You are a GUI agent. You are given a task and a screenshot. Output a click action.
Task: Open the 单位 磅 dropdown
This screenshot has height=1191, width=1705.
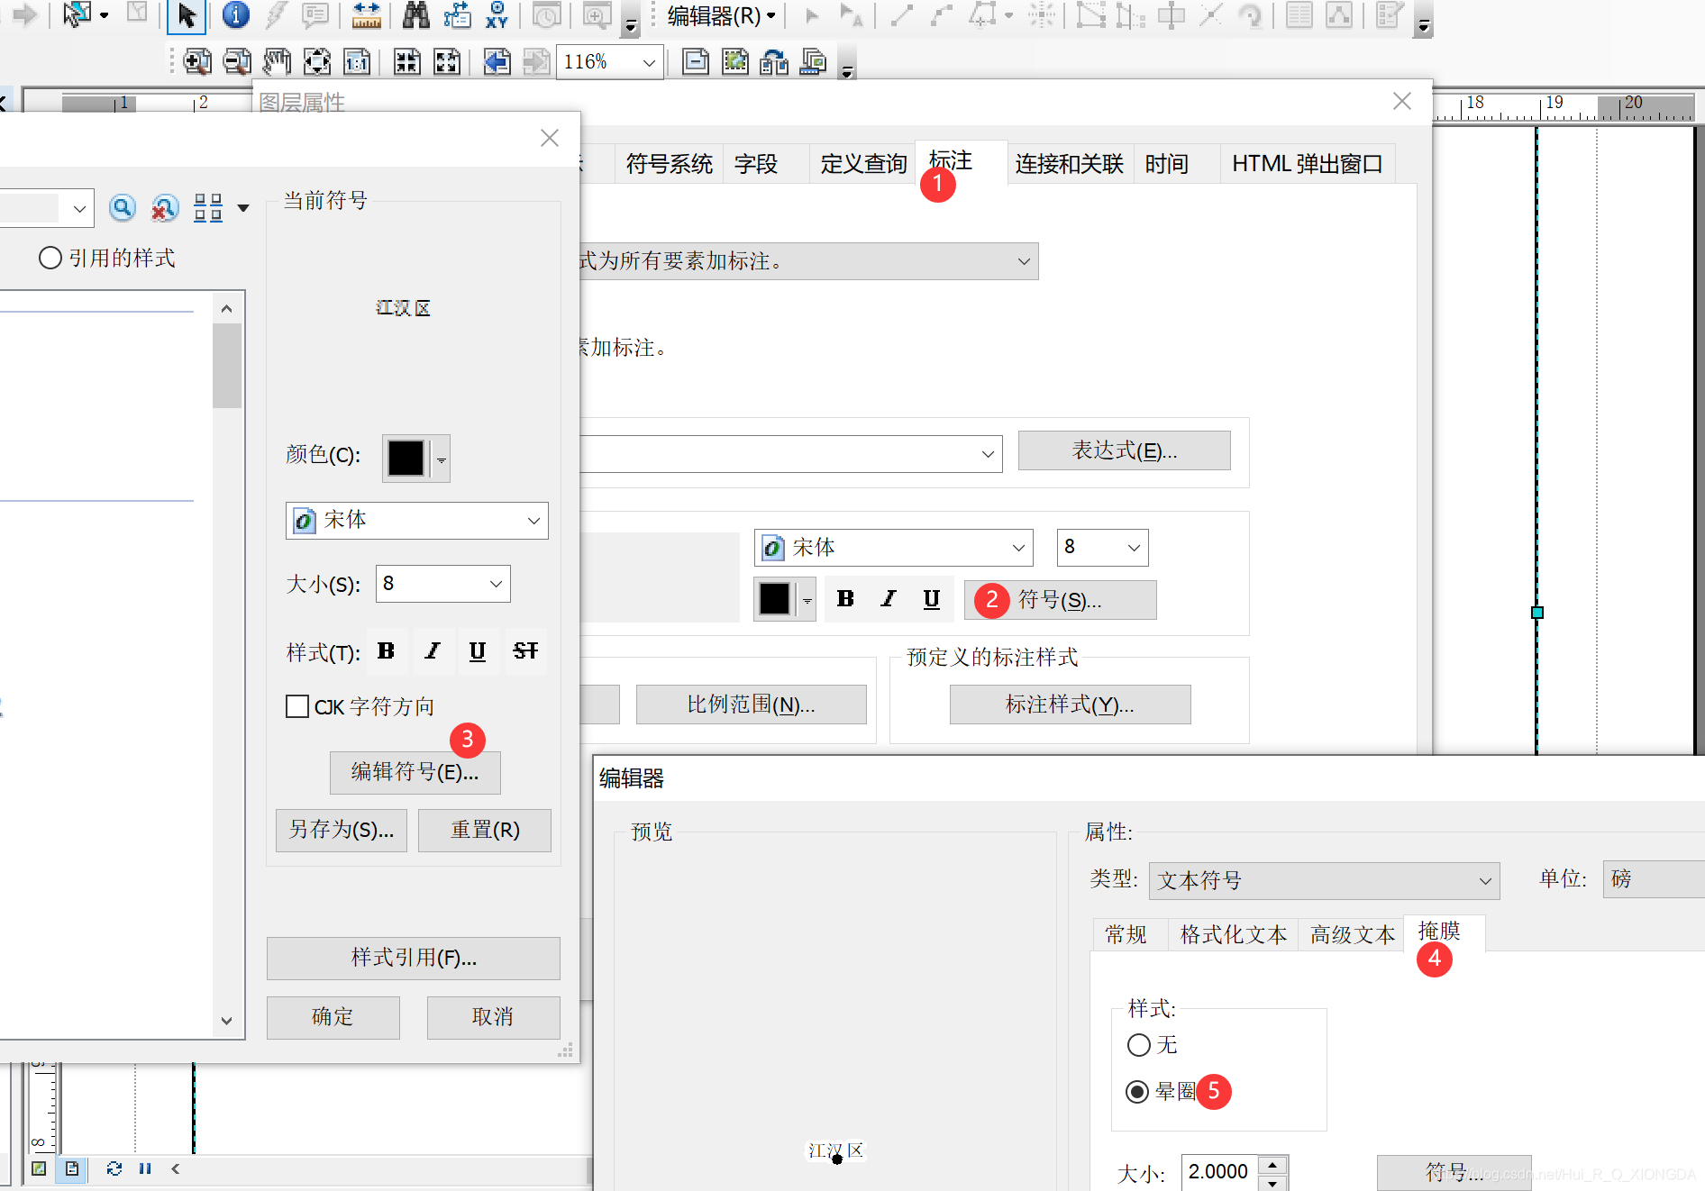(1655, 879)
